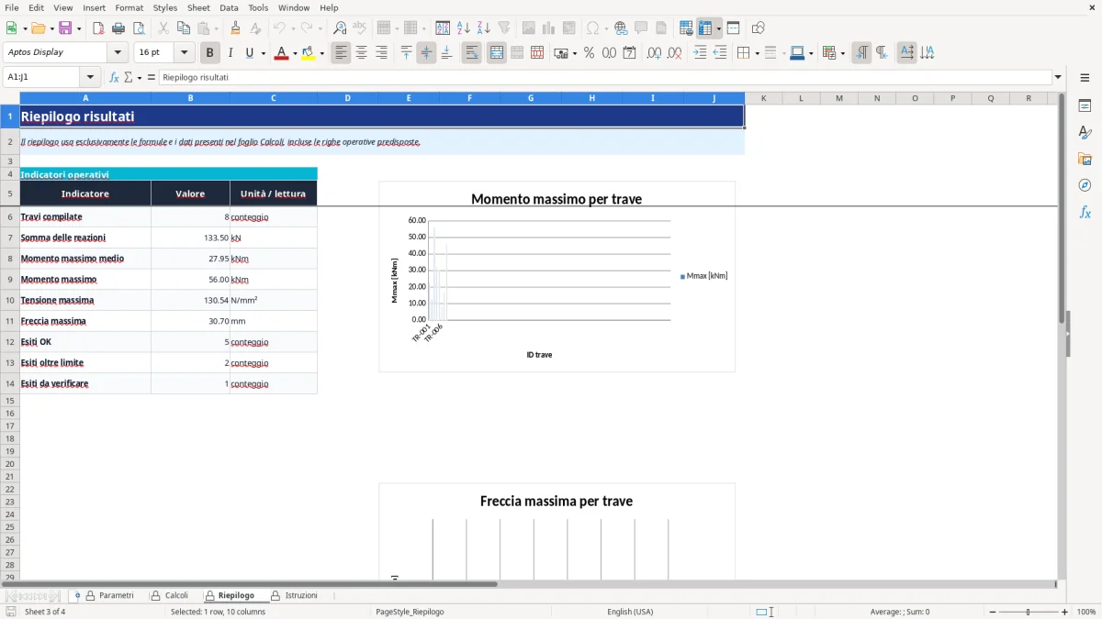1102x619 pixels.
Task: Expand Borders dropdown arrow
Action: click(756, 53)
